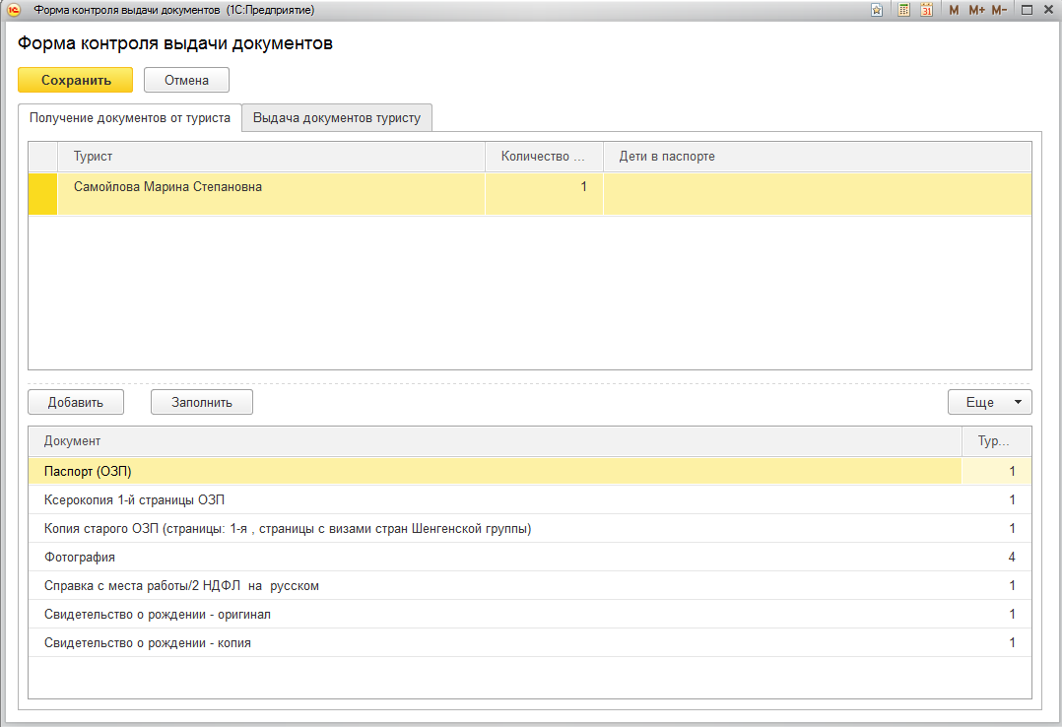This screenshot has width=1062, height=727.
Task: Maximize the form window
Action: [1027, 10]
